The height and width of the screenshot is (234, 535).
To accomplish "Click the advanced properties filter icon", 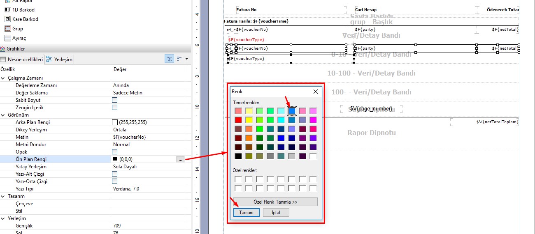I will click(179, 59).
